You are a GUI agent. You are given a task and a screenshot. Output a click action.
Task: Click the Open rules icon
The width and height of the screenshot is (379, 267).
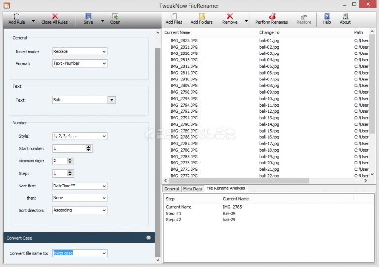[x=115, y=16]
